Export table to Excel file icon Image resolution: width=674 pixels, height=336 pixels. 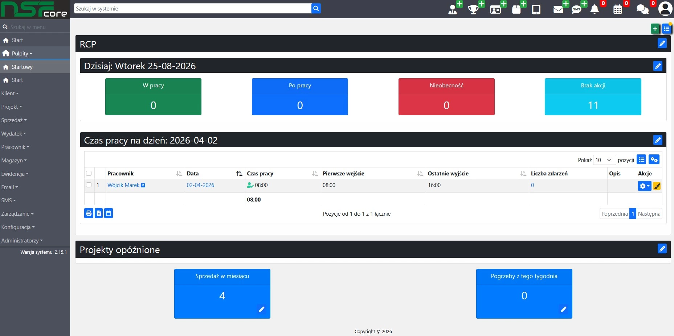tap(99, 213)
